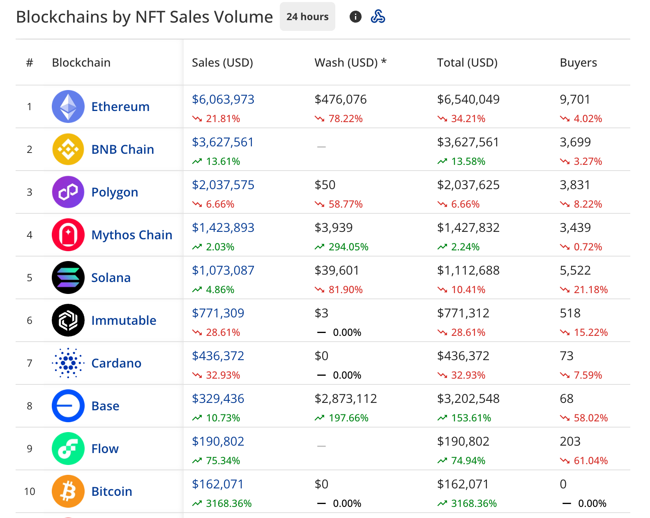Sort by the Blockchain column header
650x518 pixels.
click(x=81, y=62)
